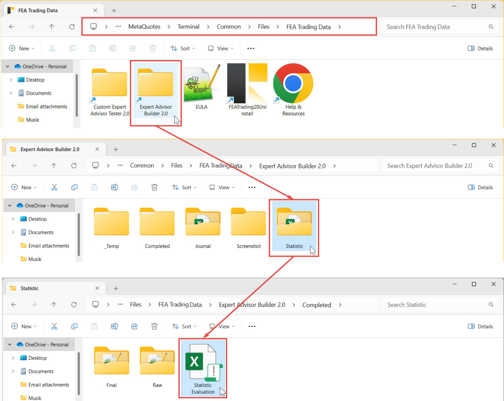Screen dimensions: 504x401
Task: Open New dropdown in Statistic window
Action: 24,326
